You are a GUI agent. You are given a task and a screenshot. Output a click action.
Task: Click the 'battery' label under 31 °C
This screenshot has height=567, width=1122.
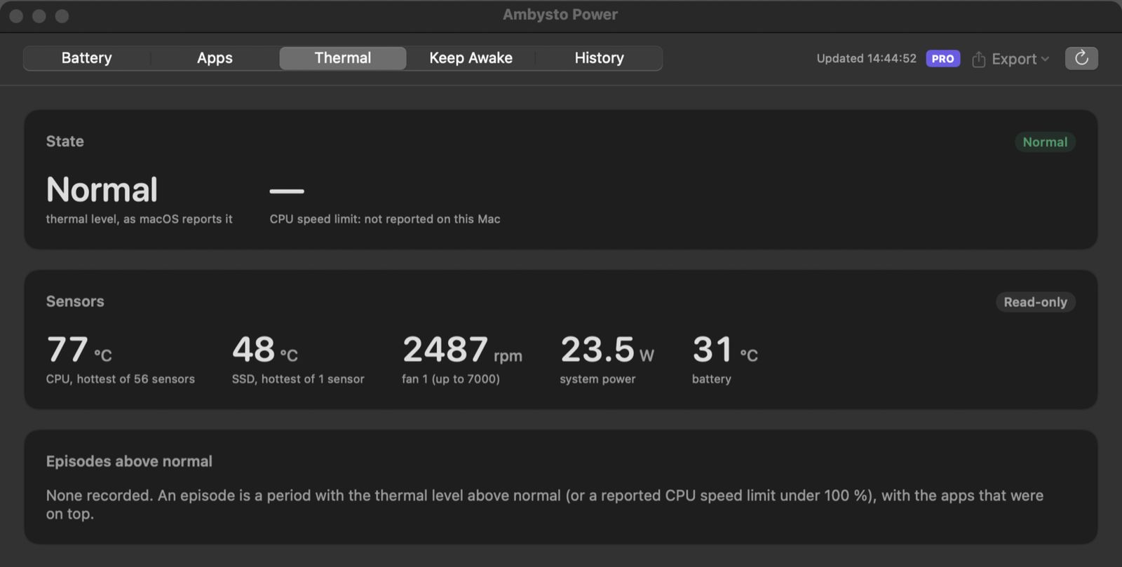(x=711, y=379)
